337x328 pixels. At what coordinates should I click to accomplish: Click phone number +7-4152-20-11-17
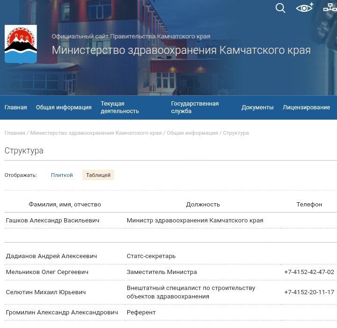click(x=309, y=292)
